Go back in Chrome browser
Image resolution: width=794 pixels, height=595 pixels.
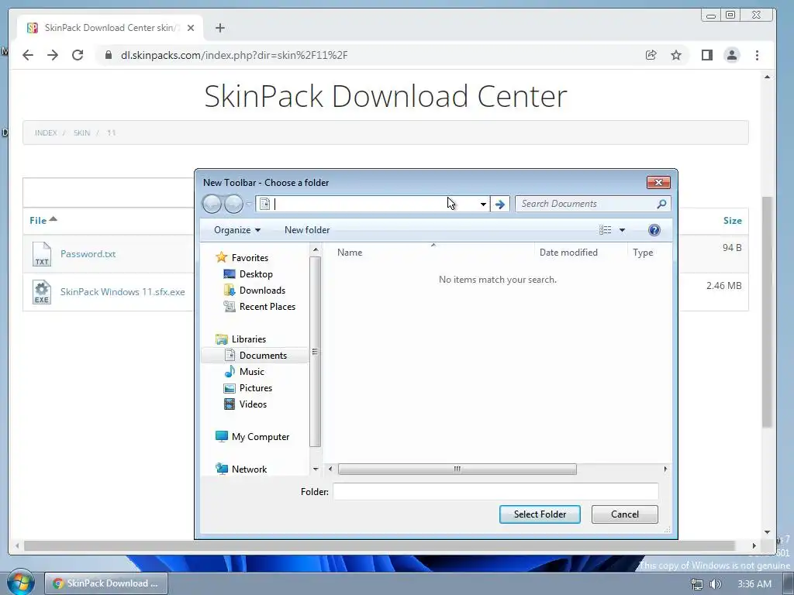point(28,55)
